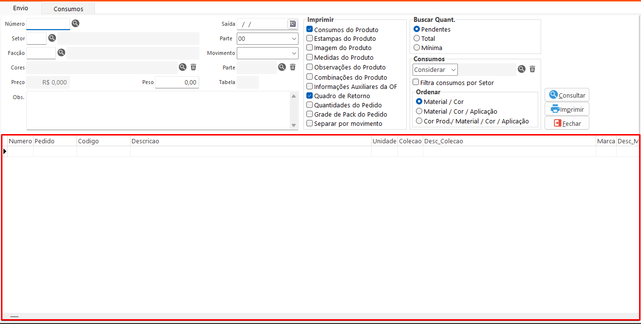Select the Total radio button

click(416, 38)
